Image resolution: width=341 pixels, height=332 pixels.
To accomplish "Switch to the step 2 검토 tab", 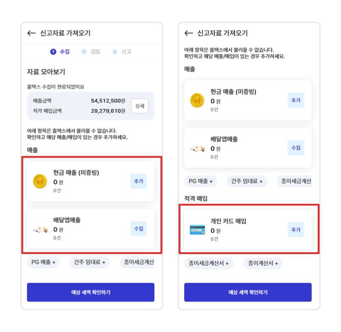I will pos(91,52).
